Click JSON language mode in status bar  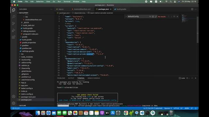point(186,108)
